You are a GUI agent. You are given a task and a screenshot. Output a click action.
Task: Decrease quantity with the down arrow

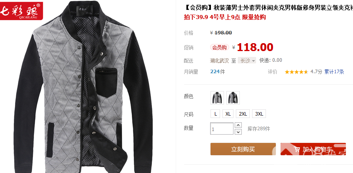coord(238,132)
